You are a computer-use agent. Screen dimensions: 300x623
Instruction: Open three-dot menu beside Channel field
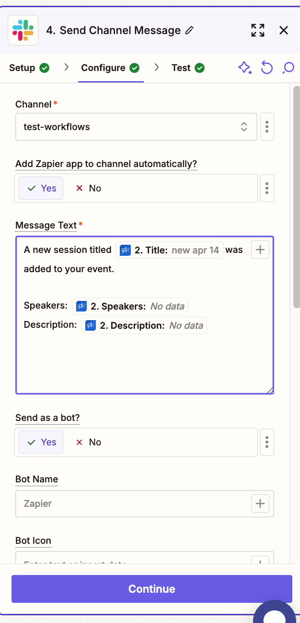click(x=267, y=127)
